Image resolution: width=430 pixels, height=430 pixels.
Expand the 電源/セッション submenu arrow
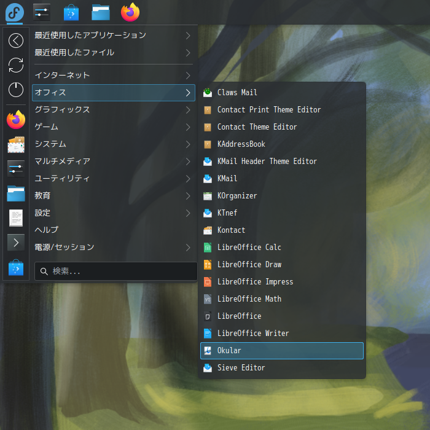tap(188, 248)
